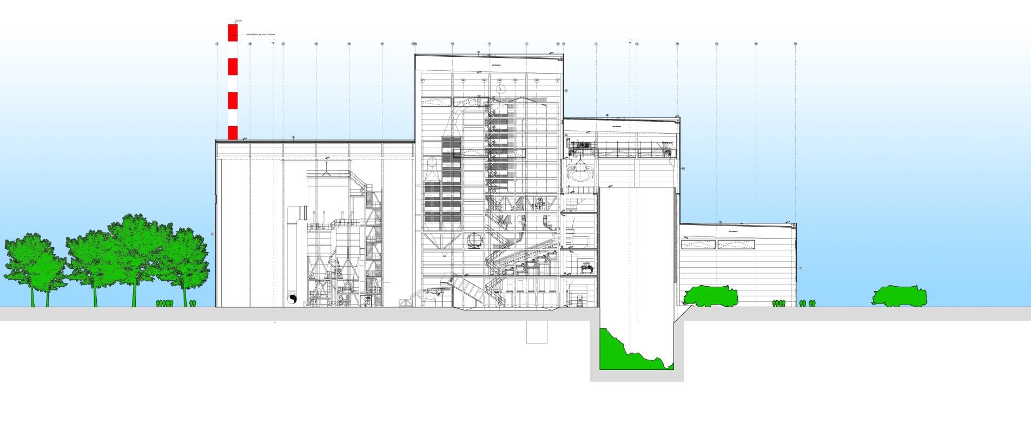
Task: Click the elevation marker atop the chimney
Action: [x=238, y=22]
